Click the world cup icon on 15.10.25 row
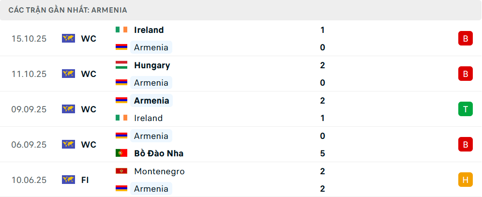This screenshot has height=197, width=482. coord(68,39)
